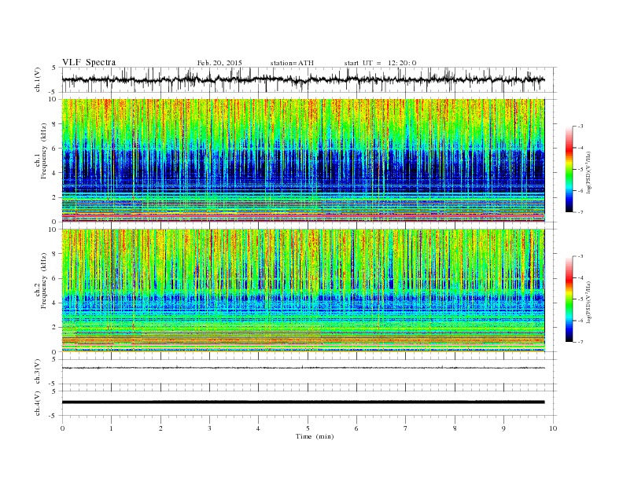Click the '9' tick on time axis
The image size is (623, 481).
[x=503, y=428]
